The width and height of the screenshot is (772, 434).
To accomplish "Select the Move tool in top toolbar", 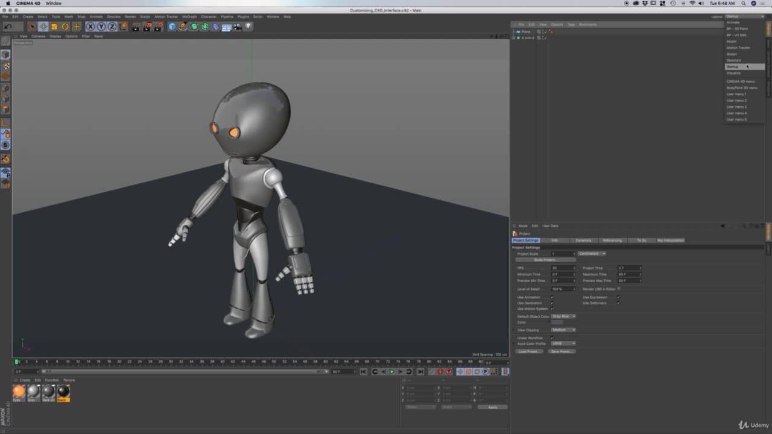I will [43, 27].
